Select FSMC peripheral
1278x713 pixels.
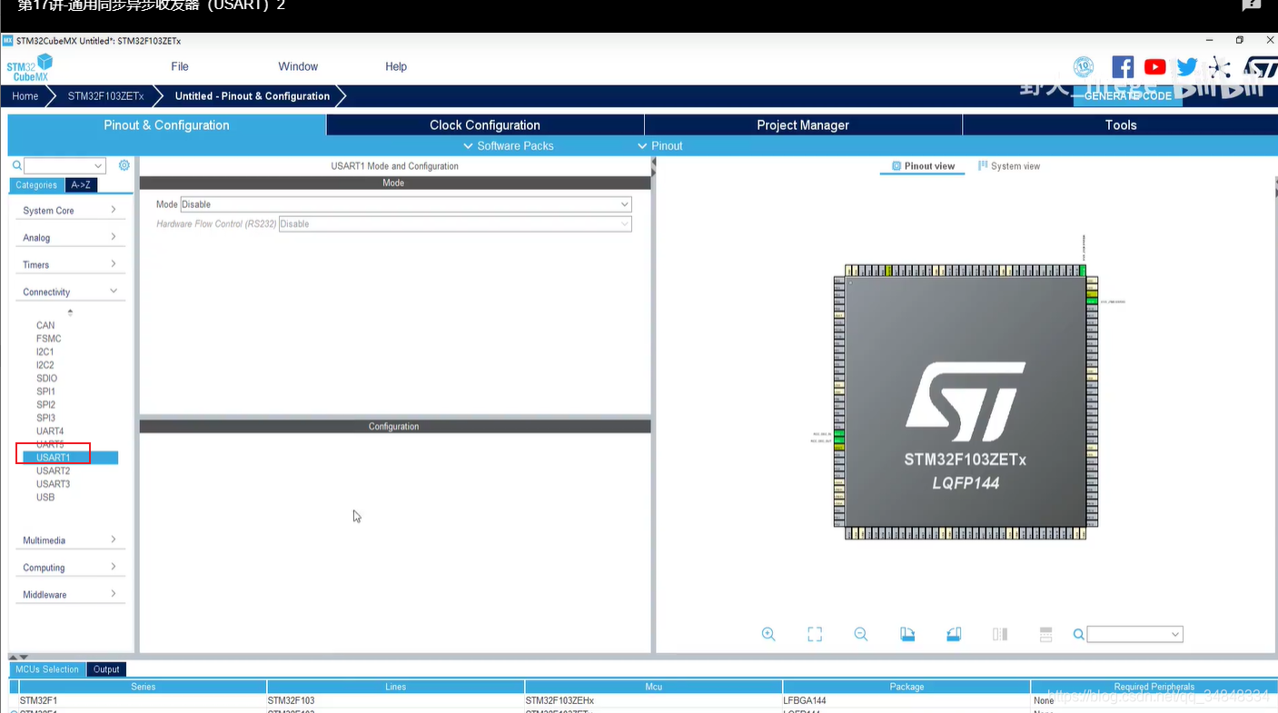(x=49, y=339)
